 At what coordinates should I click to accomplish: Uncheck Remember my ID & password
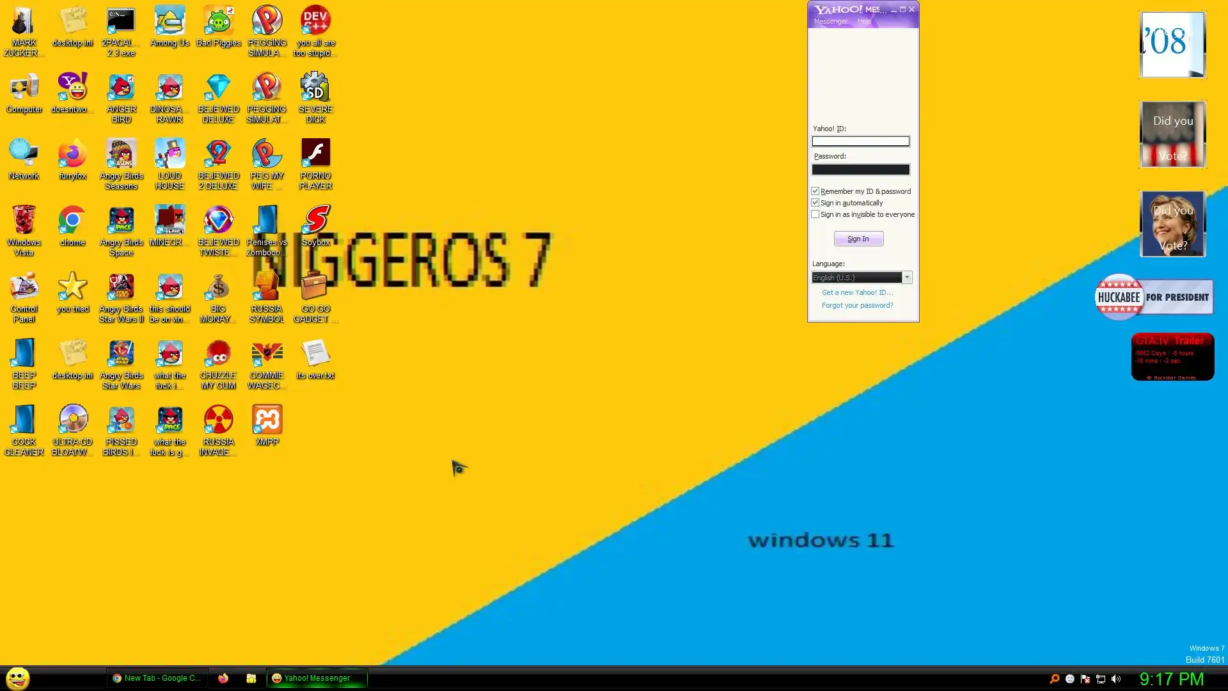815,191
